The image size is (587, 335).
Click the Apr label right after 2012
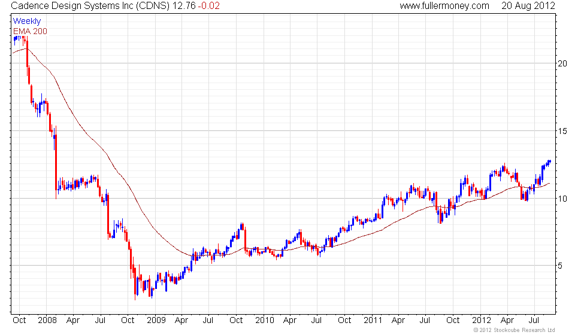point(507,321)
